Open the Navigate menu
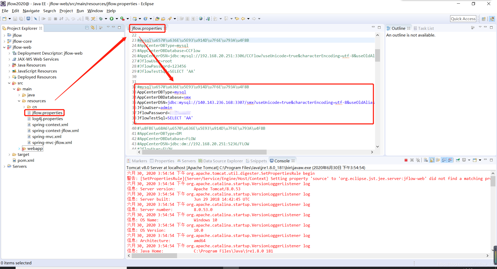 point(31,11)
